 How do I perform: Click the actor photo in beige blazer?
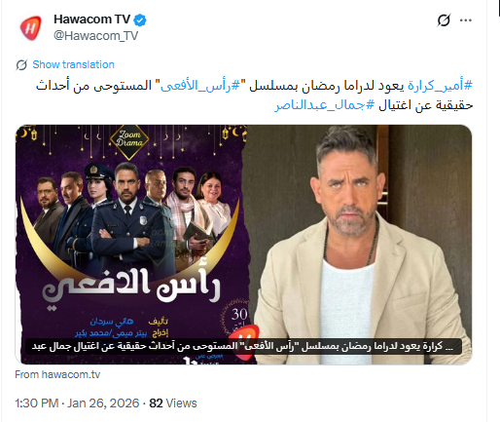pos(360,245)
